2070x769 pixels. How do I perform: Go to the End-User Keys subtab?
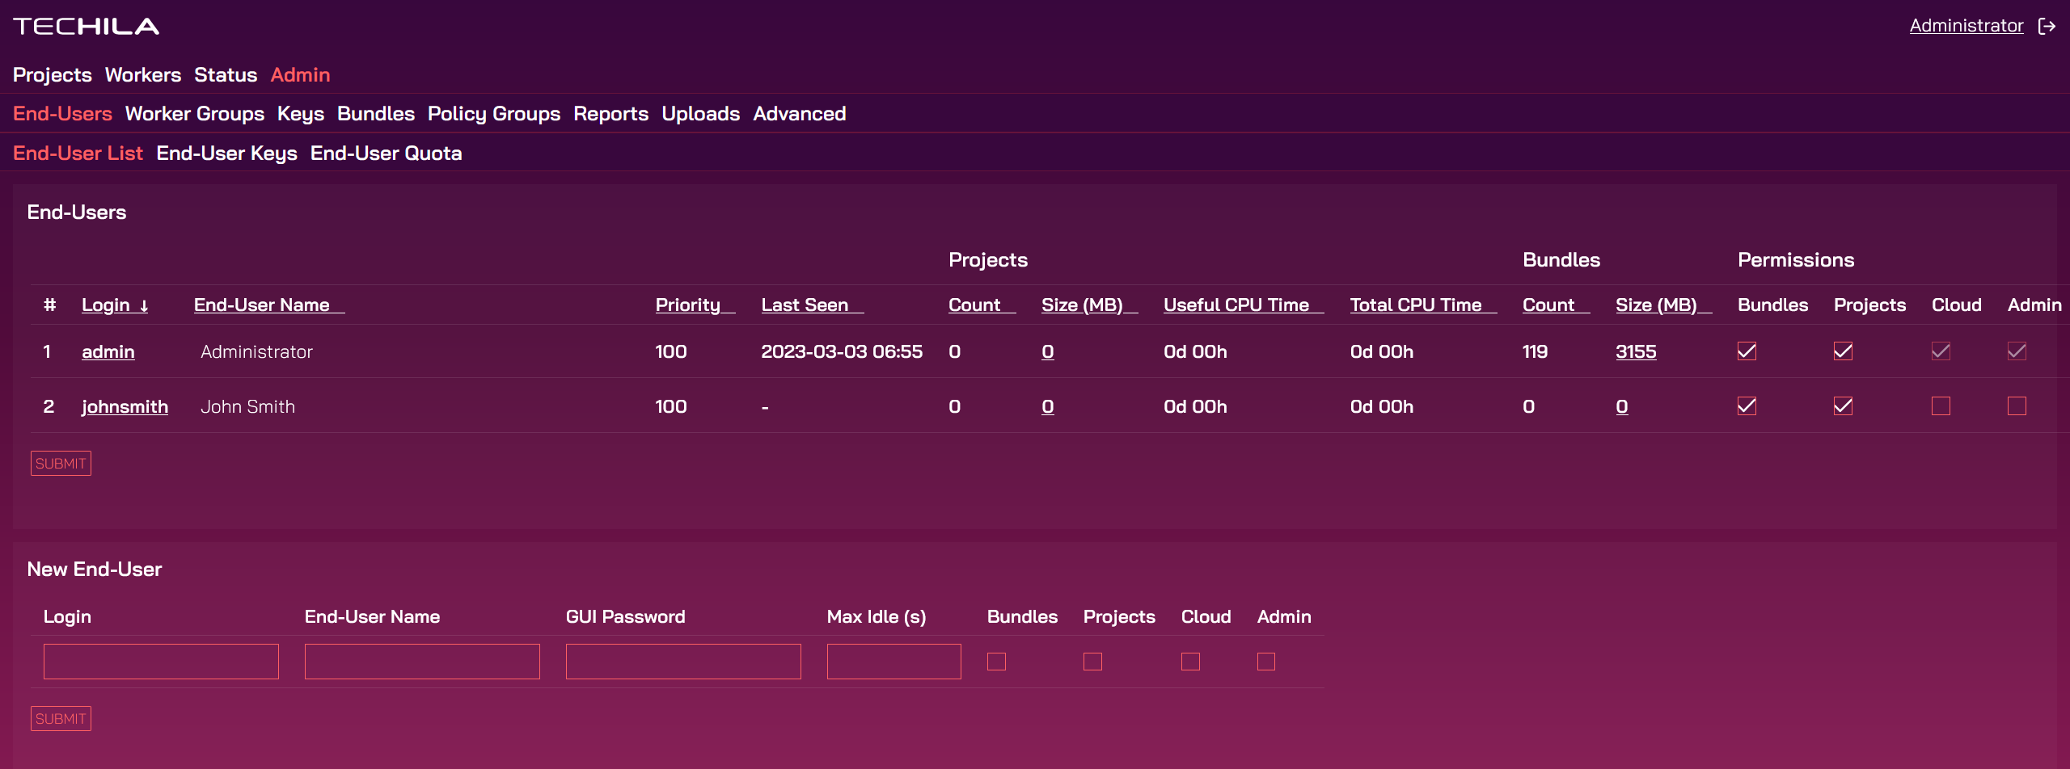coord(226,153)
